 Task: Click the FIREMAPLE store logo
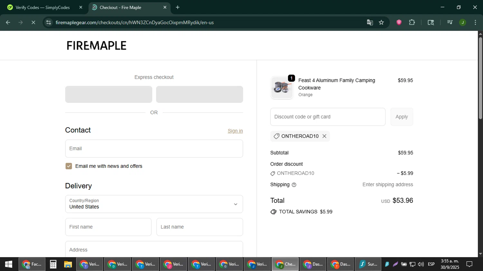(96, 46)
